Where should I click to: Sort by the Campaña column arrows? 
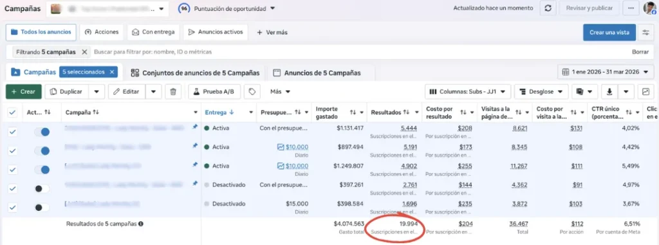97,112
